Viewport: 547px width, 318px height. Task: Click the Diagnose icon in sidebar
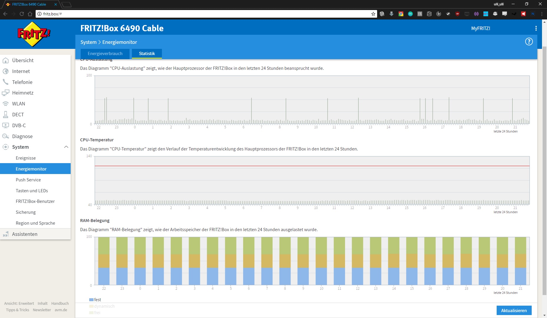pos(6,136)
